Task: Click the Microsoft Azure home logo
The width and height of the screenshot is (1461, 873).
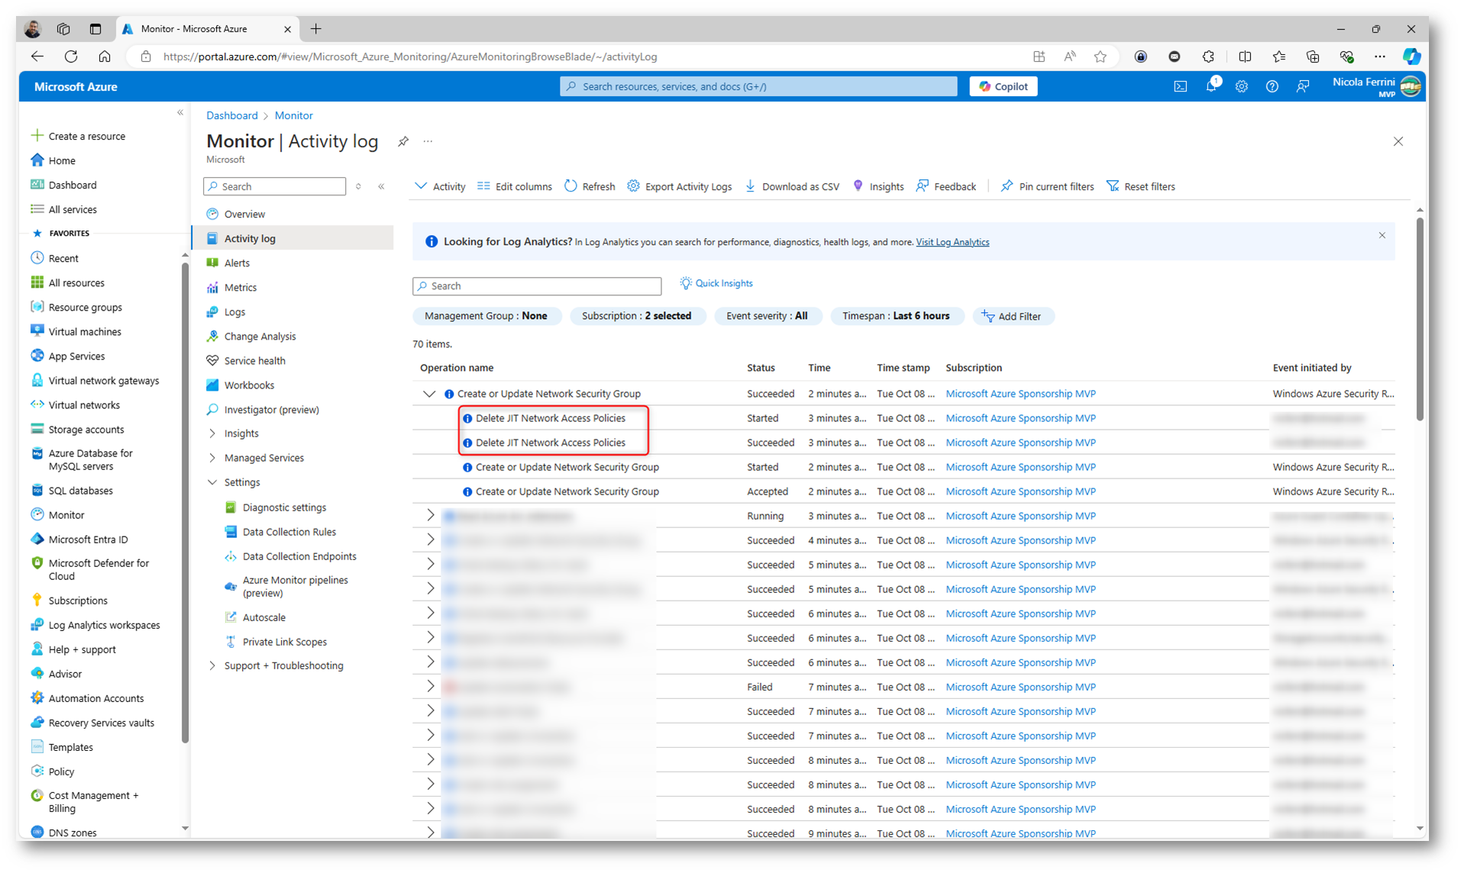Action: click(76, 86)
